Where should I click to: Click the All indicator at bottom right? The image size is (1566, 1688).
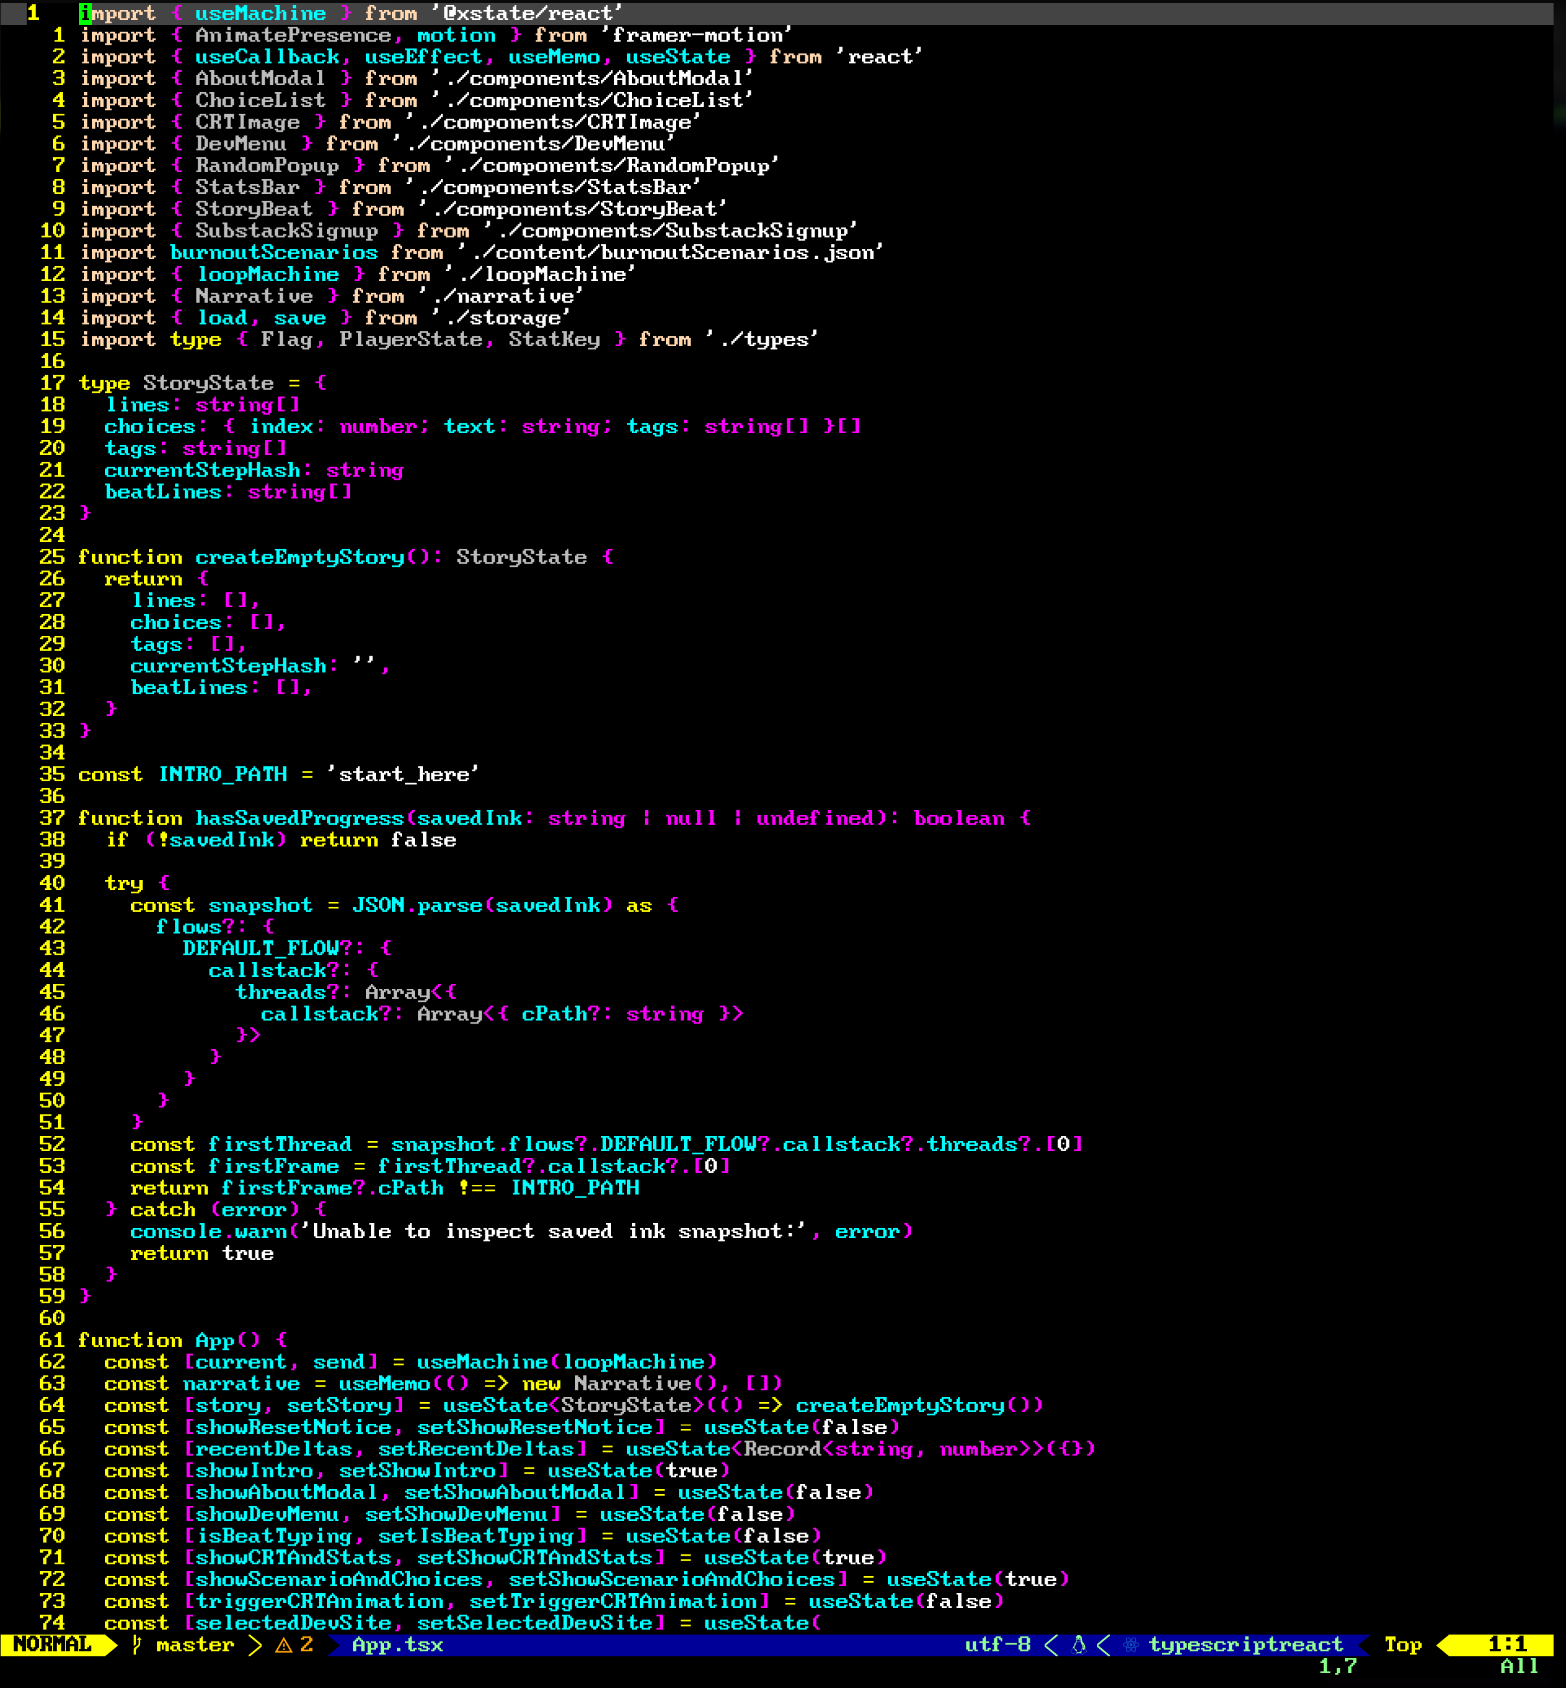pos(1519,1667)
